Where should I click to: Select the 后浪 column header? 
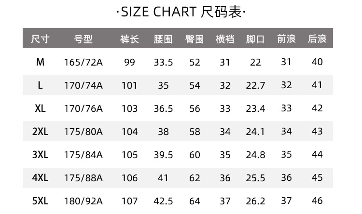click(x=317, y=39)
